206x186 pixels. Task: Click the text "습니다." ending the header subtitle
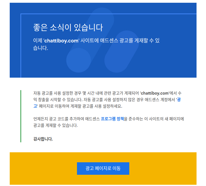(x=40, y=48)
